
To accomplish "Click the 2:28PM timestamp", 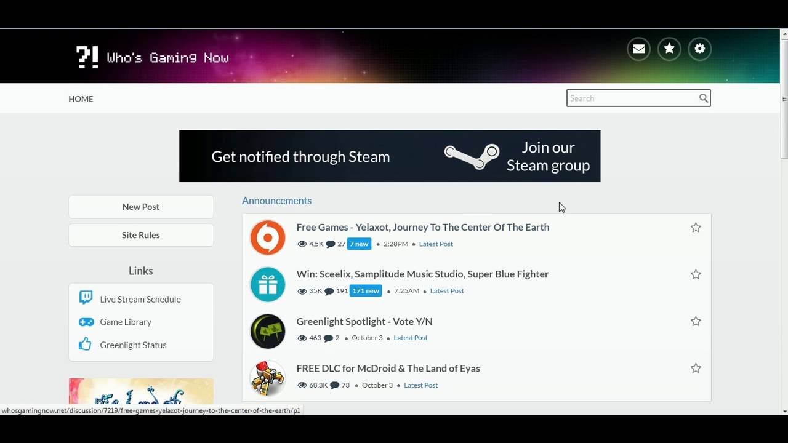I will tap(396, 244).
